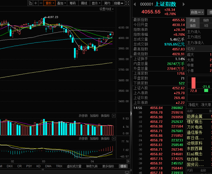
Task: Open the 设置均线 moving average dropdown
Action: [x=107, y=9]
